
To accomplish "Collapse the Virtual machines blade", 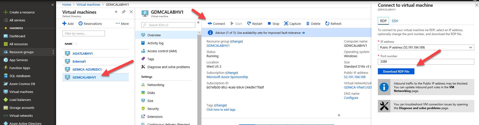I will pos(116,12).
